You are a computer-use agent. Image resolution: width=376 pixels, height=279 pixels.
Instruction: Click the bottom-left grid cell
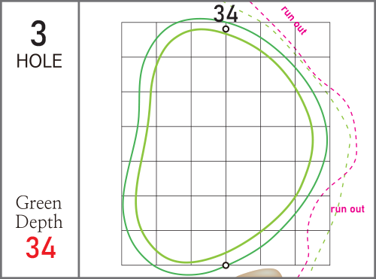point(139,247)
